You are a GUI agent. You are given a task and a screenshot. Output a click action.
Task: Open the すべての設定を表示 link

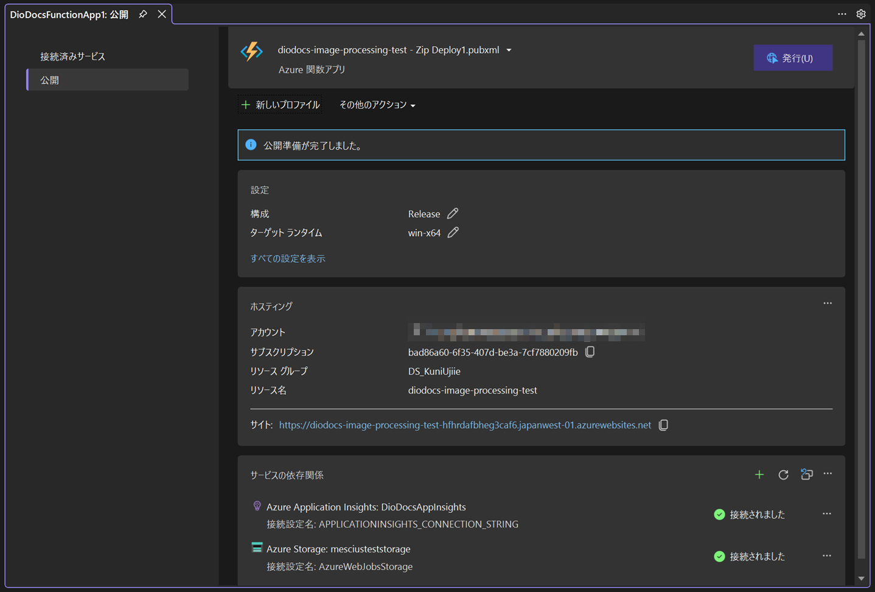(x=288, y=259)
